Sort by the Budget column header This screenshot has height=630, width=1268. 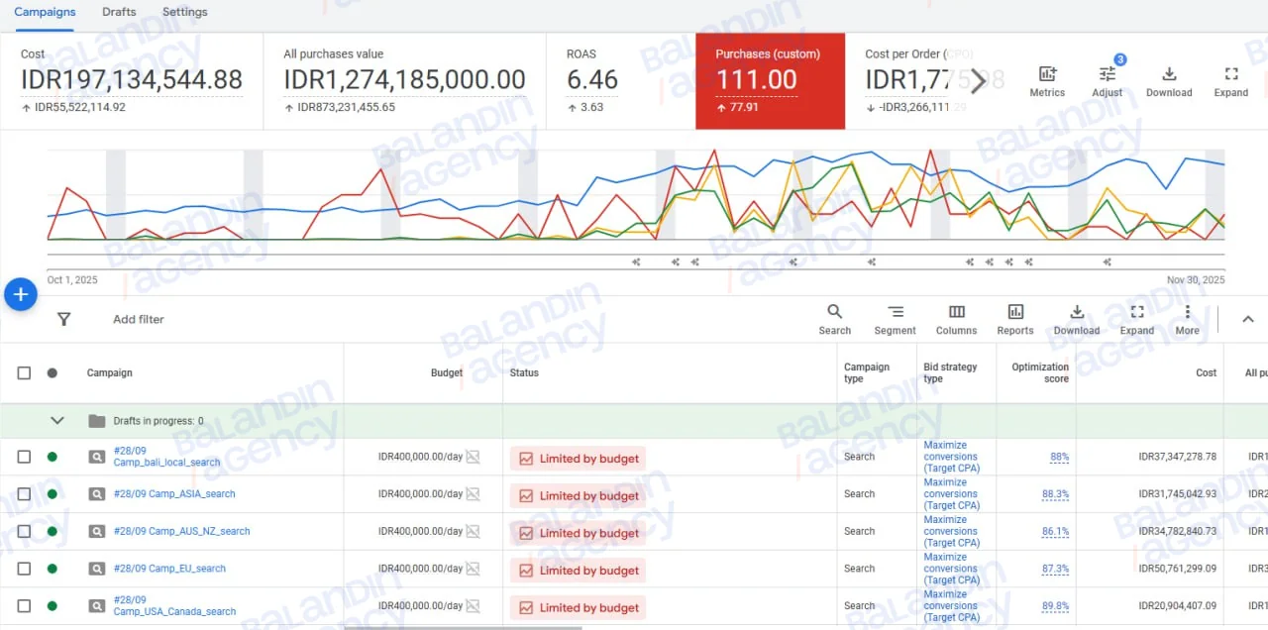[447, 372]
